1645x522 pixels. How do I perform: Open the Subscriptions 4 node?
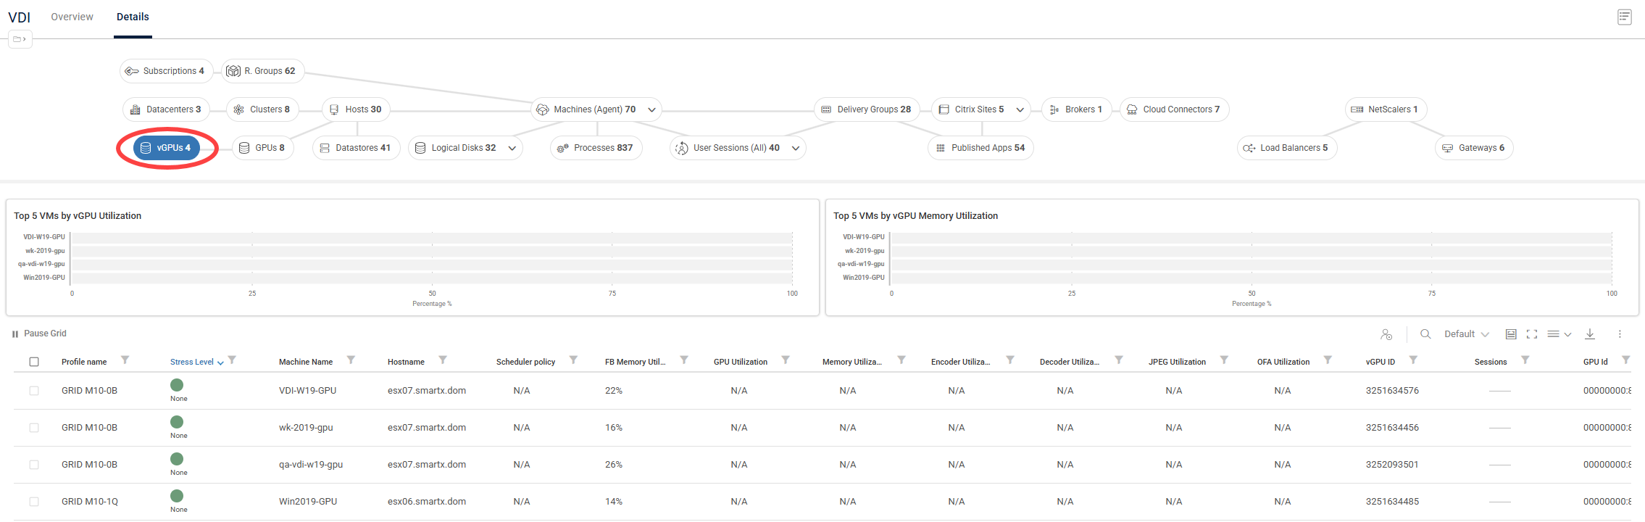[x=166, y=71]
